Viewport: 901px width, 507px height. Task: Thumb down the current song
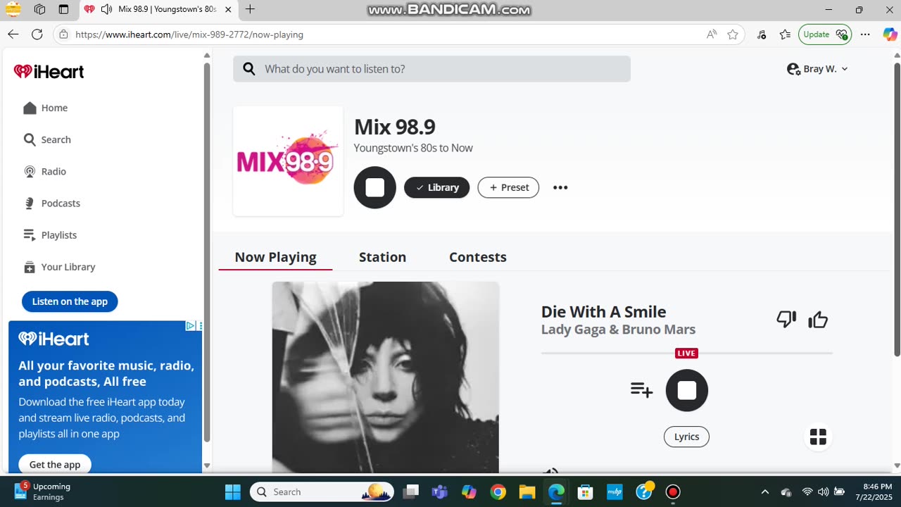(786, 320)
